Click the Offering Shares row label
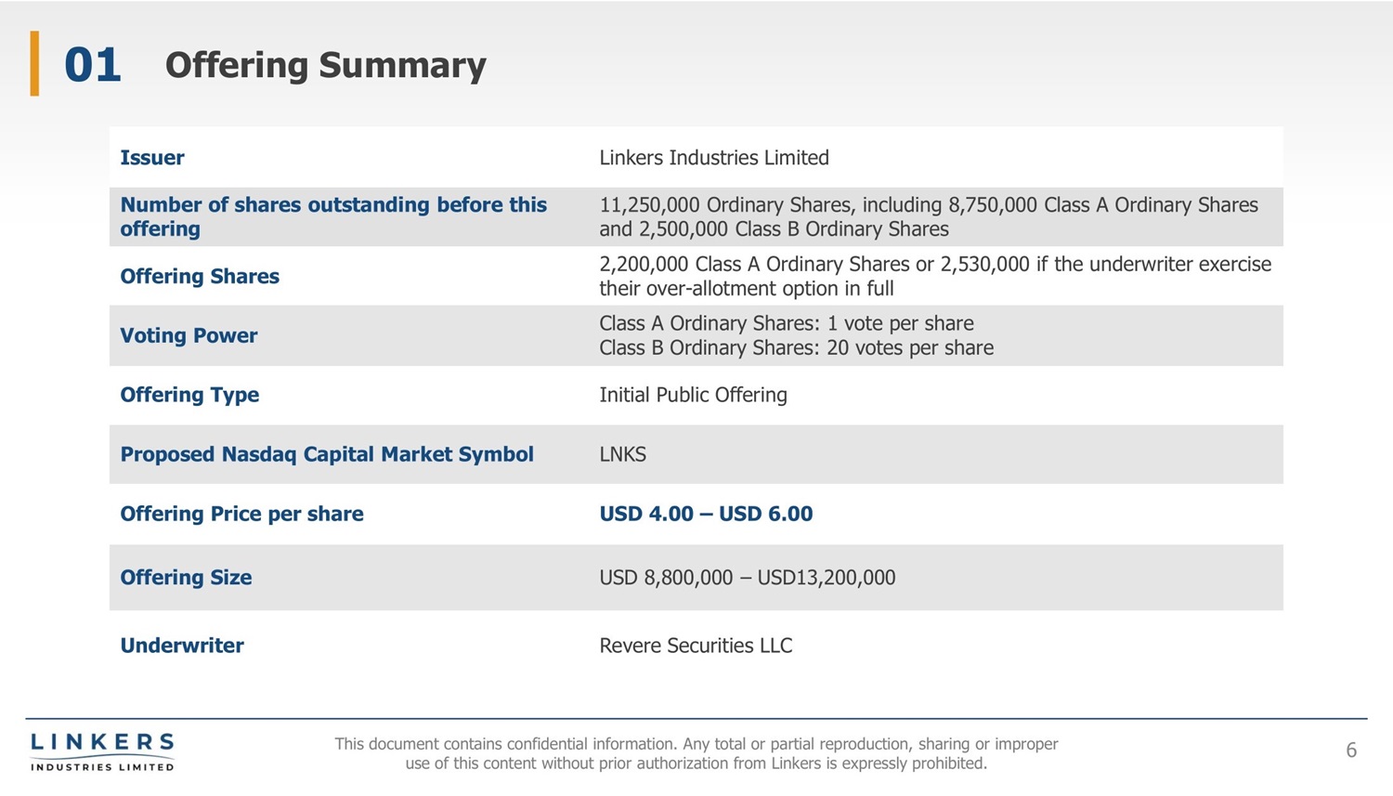Image resolution: width=1393 pixels, height=796 pixels. coord(200,276)
